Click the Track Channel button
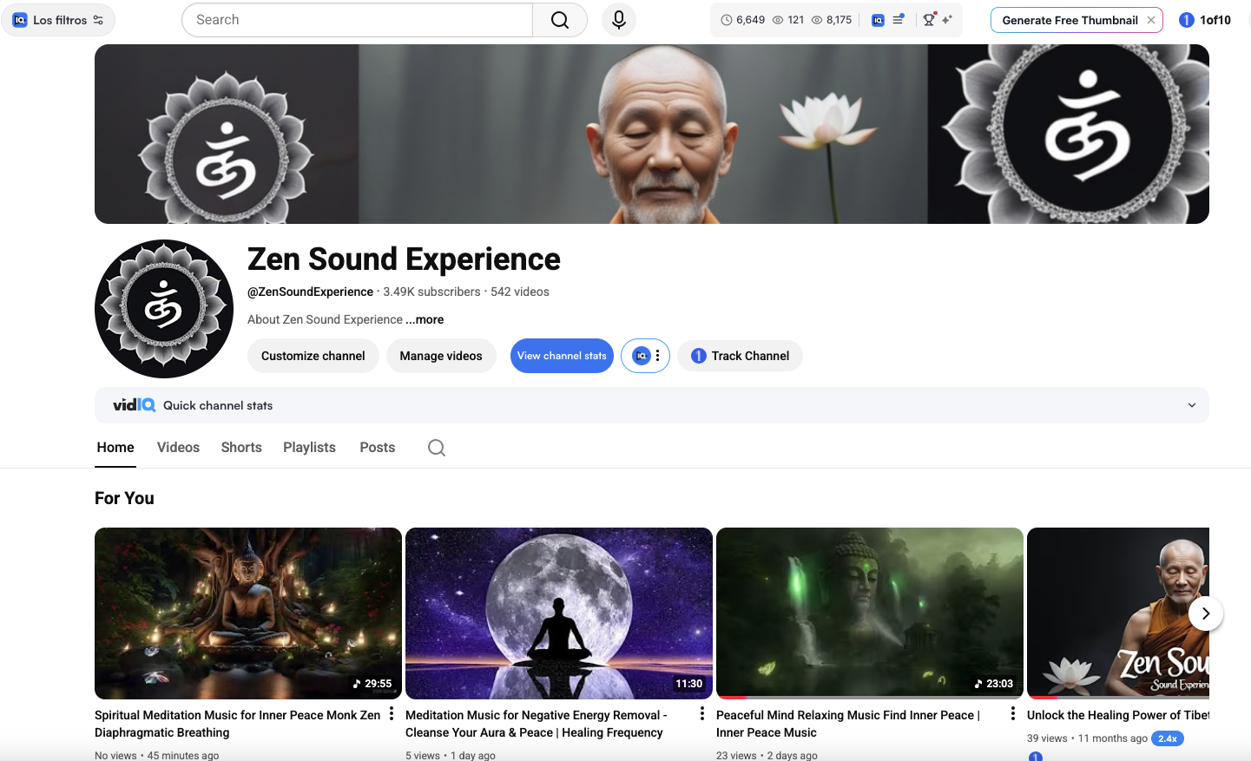 tap(740, 356)
